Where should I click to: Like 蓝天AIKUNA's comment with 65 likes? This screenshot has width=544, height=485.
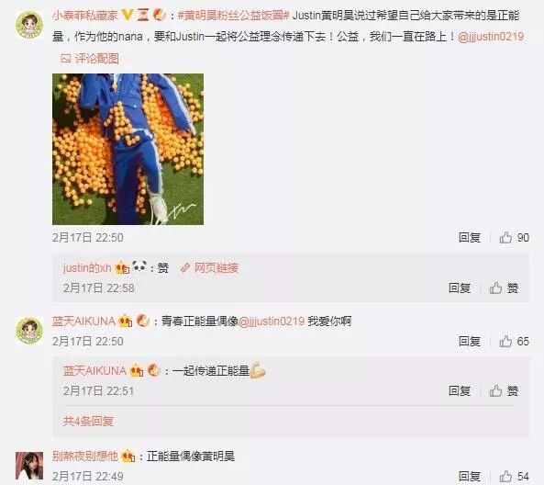(514, 341)
